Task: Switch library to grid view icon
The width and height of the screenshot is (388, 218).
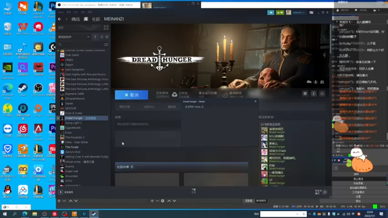Action: click(106, 28)
